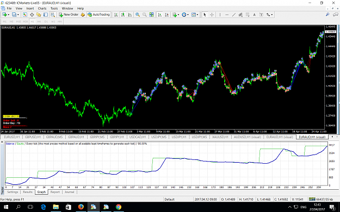
Task: Open the Profiles toolbar icon
Action: pyautogui.click(x=14, y=15)
